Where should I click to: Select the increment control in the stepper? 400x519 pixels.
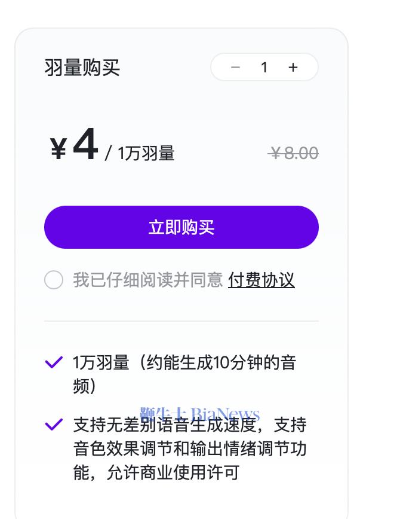pos(293,68)
